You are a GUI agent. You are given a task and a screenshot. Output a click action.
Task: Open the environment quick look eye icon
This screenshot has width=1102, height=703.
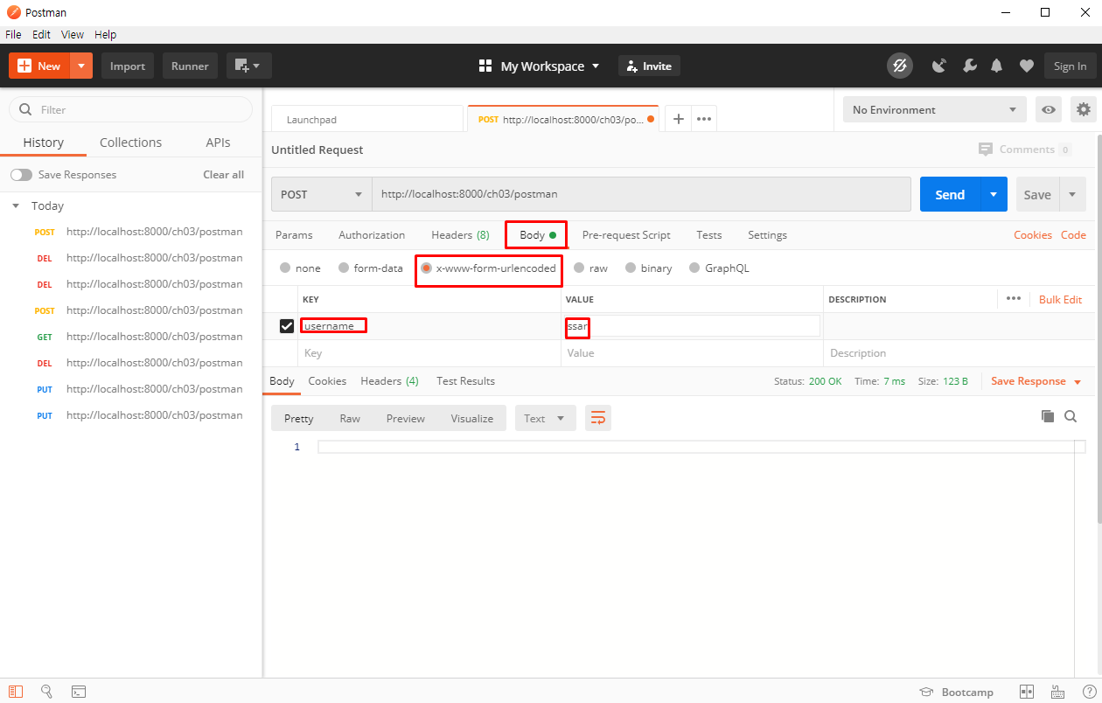(1049, 109)
